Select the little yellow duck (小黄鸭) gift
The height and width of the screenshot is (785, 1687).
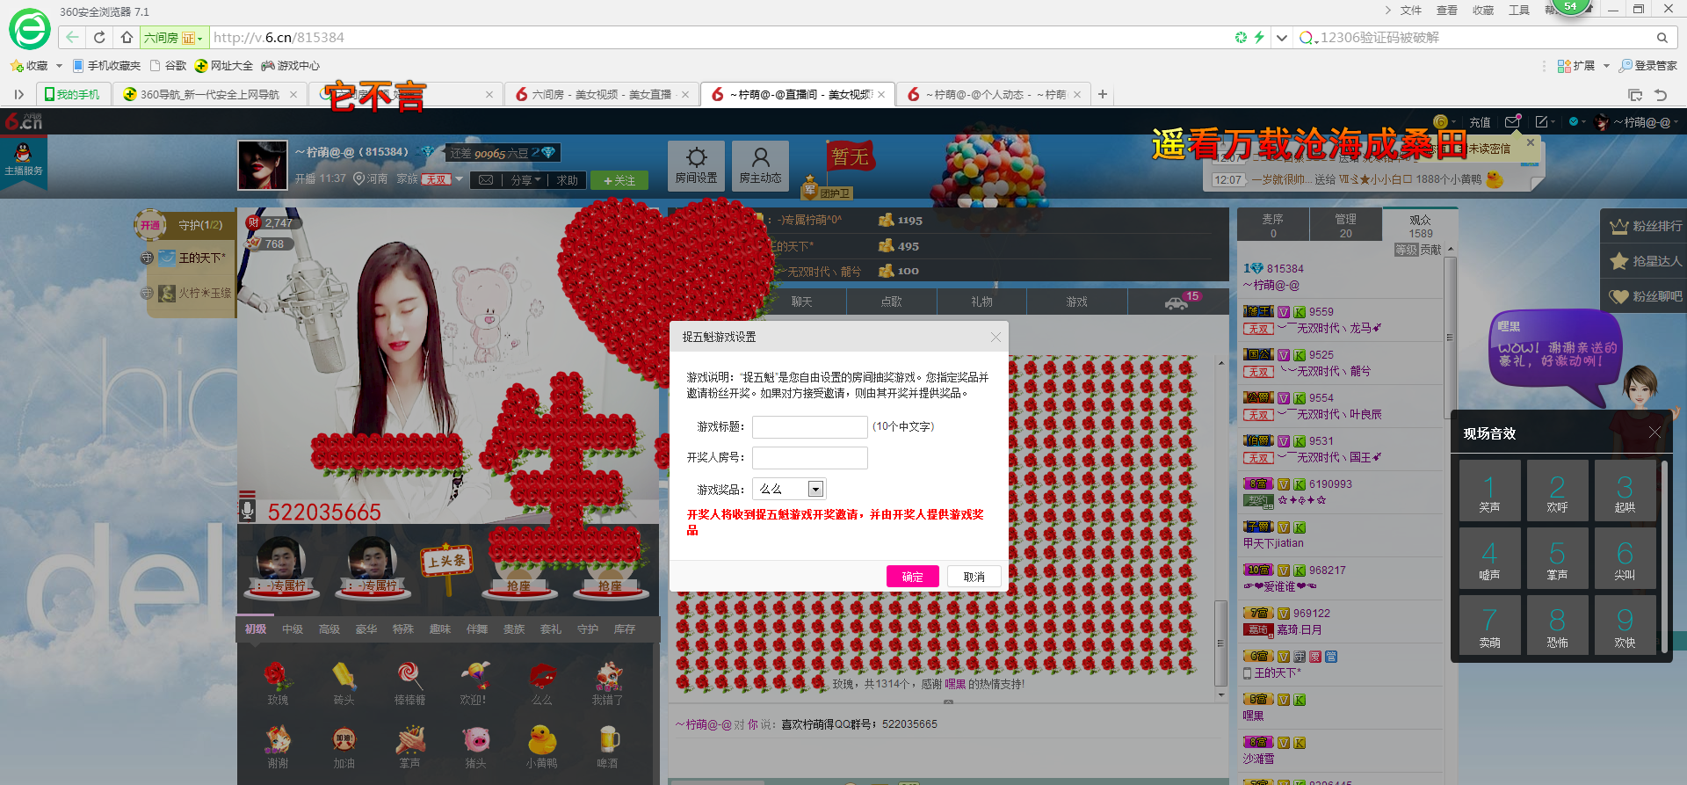pos(541,746)
